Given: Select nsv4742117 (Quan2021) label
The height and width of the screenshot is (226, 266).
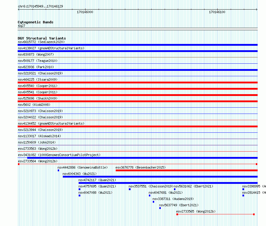Looking at the screenshot, I should click(x=97, y=180).
